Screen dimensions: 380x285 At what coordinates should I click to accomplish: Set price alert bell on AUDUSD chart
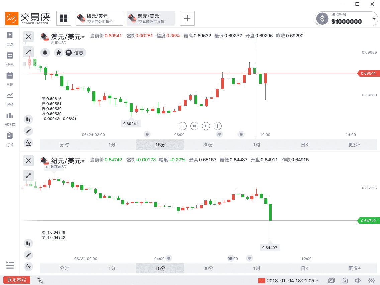pos(45,53)
